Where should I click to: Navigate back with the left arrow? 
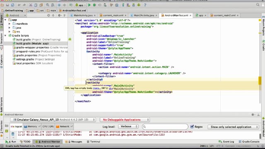59,5
